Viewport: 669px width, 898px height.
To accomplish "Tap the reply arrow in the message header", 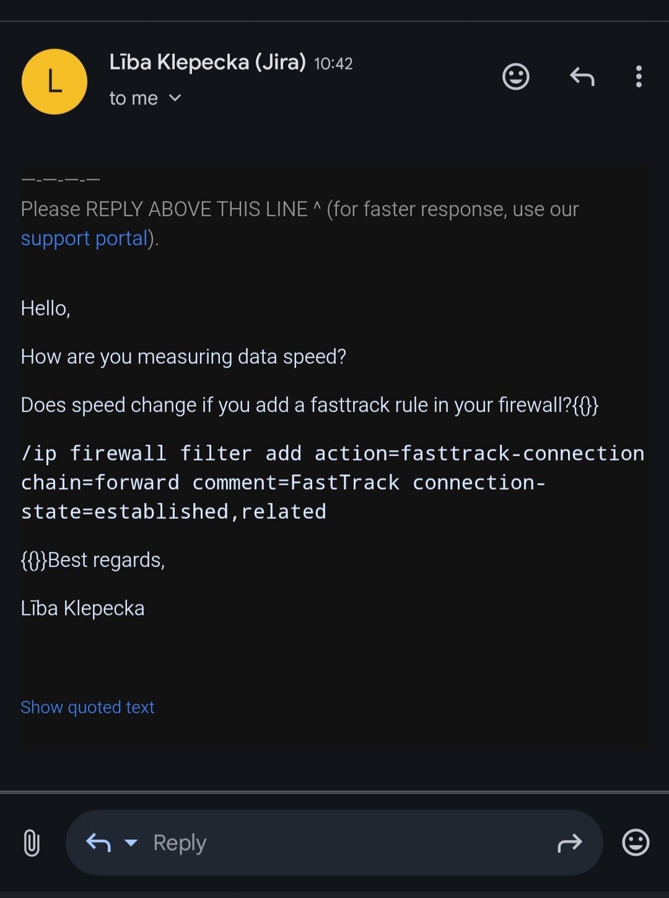I will pyautogui.click(x=582, y=77).
